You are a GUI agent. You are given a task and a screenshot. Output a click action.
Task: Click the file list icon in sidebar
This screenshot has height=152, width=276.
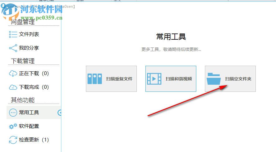(x=13, y=34)
